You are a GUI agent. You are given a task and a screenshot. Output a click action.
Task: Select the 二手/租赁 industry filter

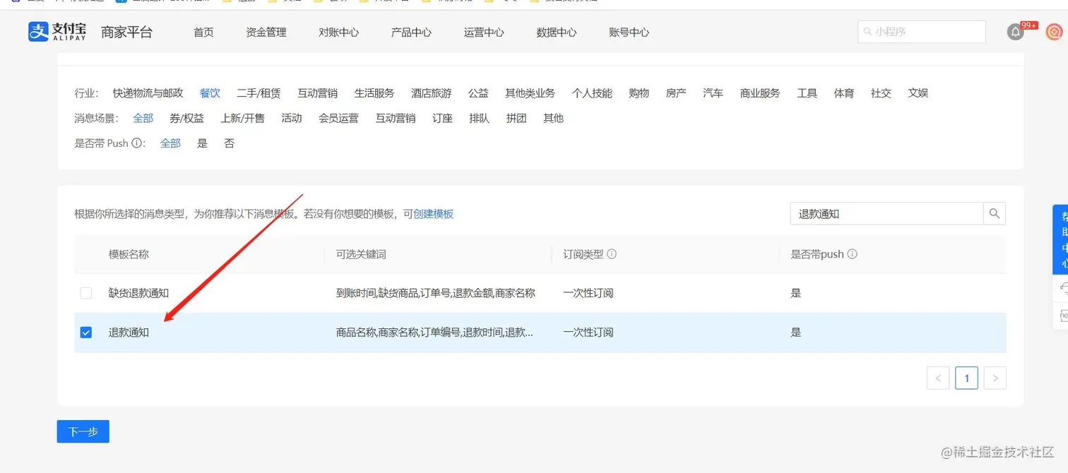point(259,93)
